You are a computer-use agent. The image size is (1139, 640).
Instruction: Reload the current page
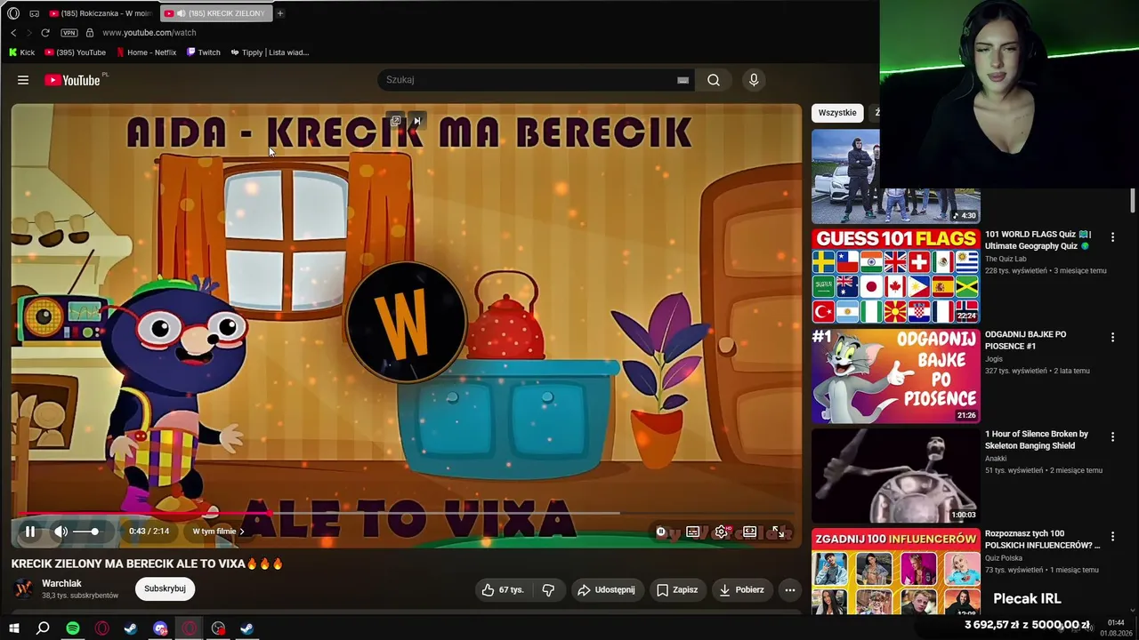point(45,33)
